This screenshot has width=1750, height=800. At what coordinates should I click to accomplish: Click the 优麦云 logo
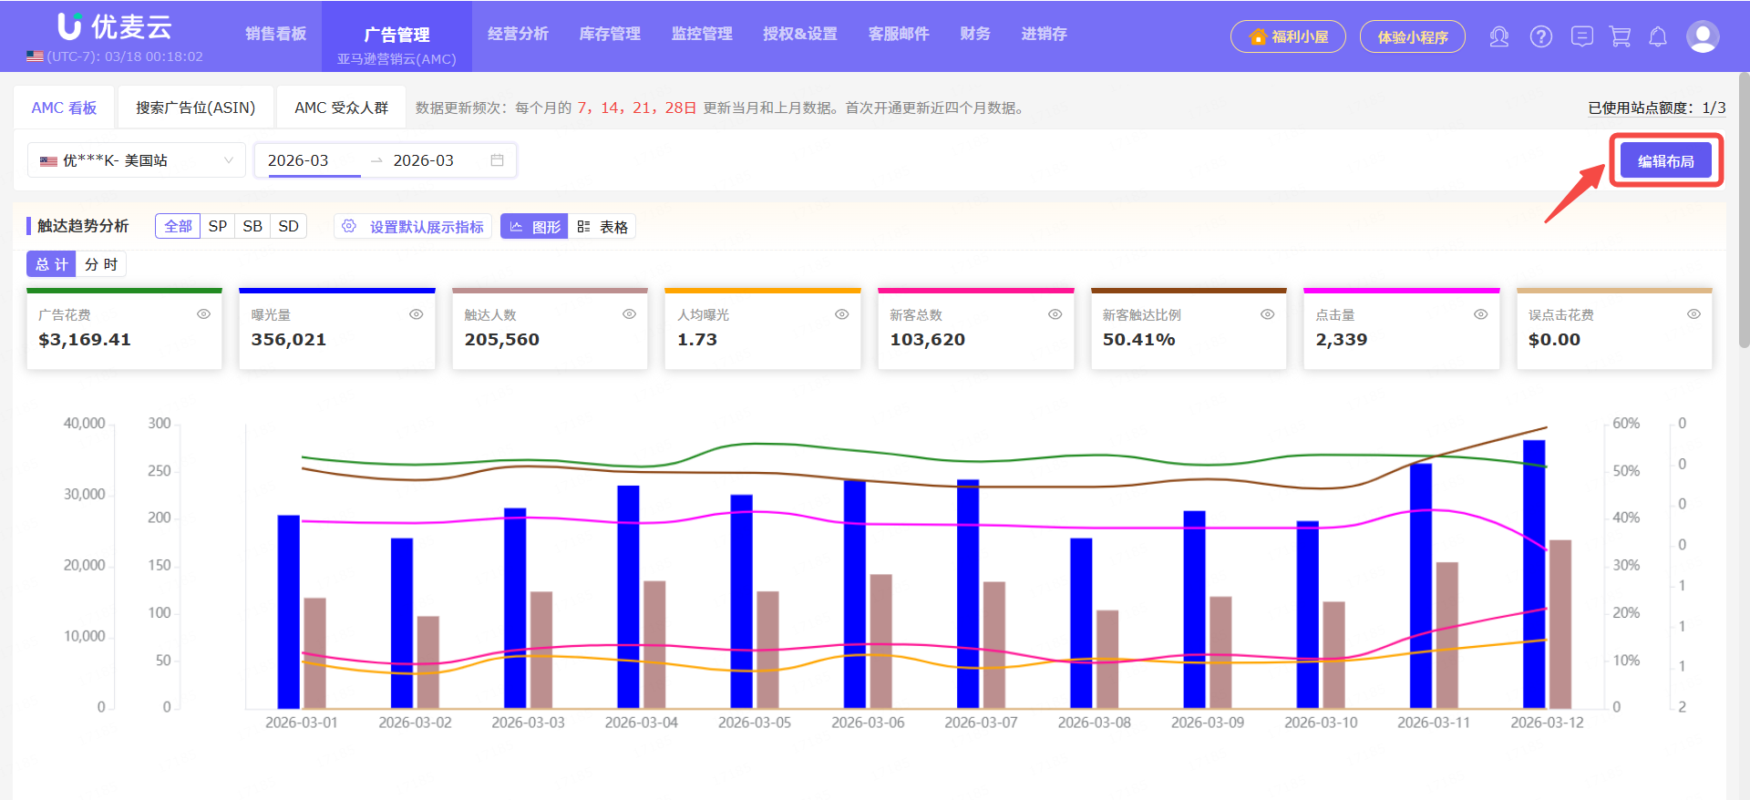coord(115,26)
